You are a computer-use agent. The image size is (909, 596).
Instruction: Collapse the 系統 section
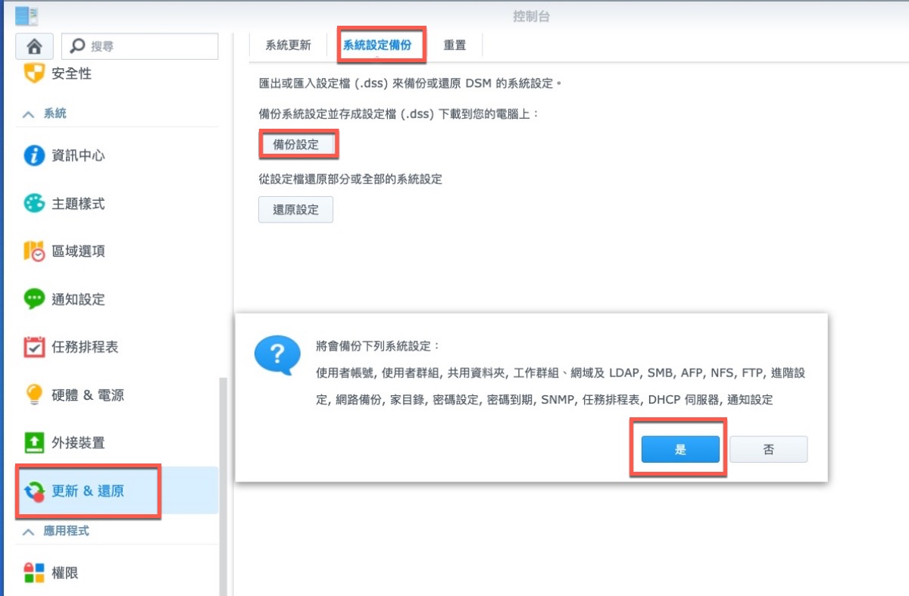(29, 114)
